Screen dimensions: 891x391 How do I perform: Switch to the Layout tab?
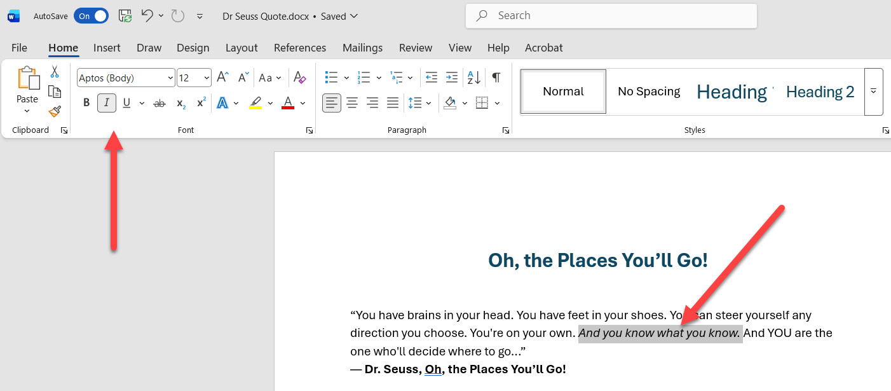241,48
